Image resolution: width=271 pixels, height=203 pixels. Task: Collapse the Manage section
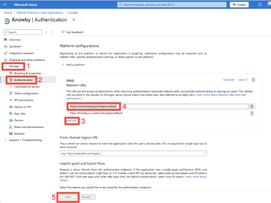[14, 66]
